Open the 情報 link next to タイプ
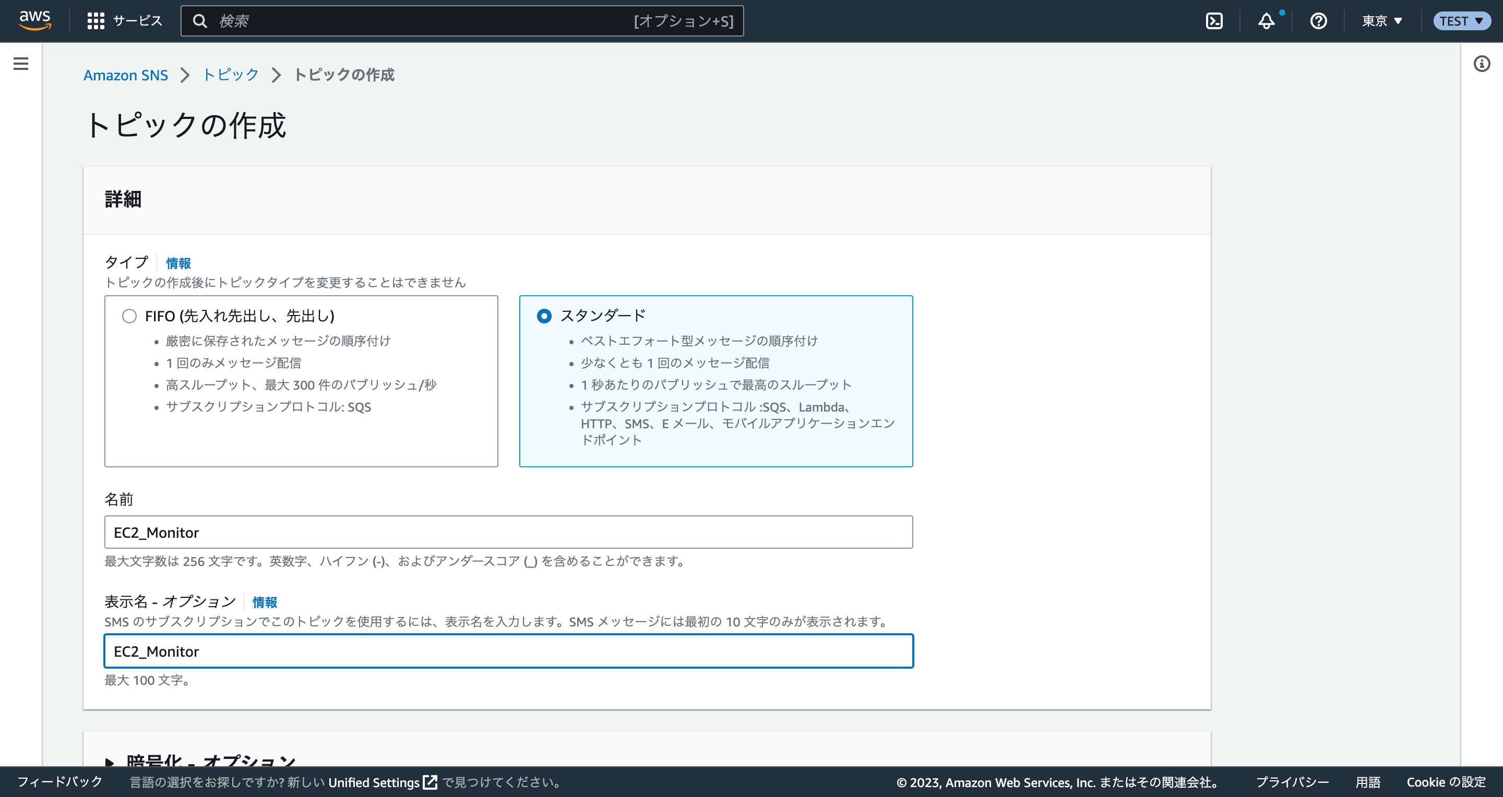Viewport: 1503px width, 797px height. [x=178, y=263]
